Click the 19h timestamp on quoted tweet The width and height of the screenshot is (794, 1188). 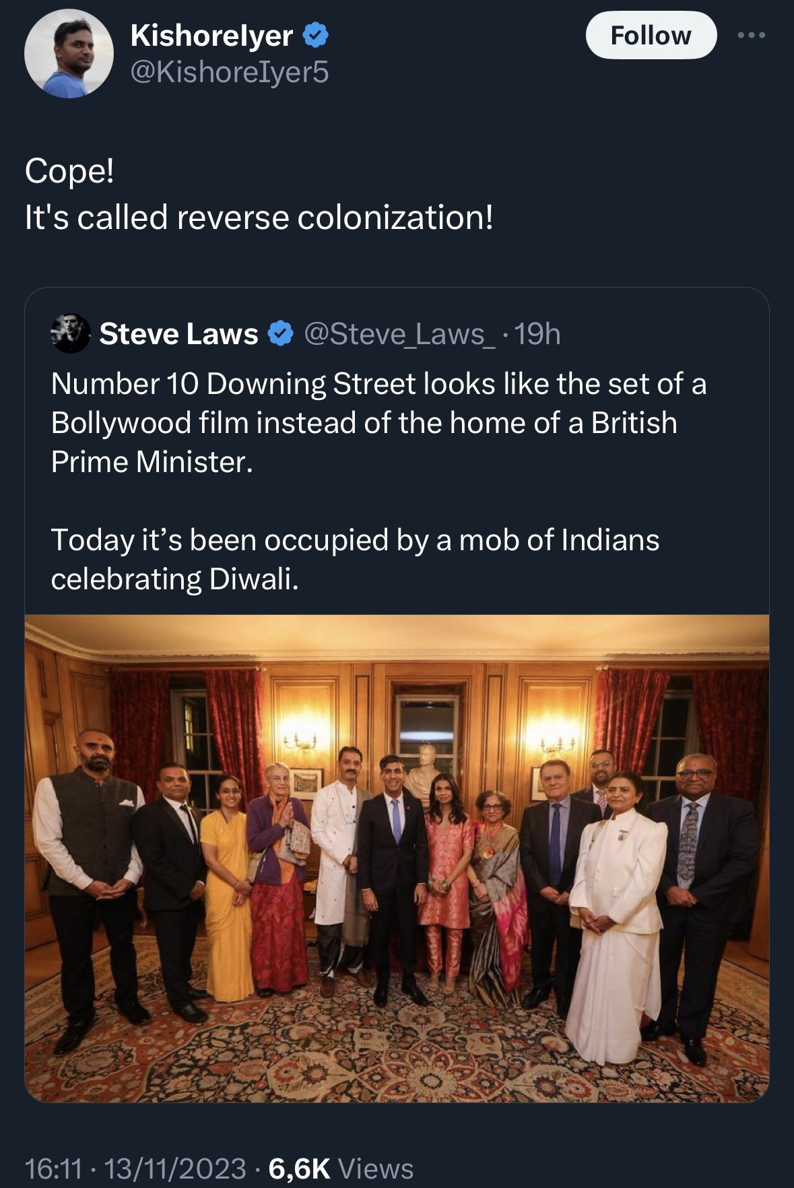(537, 333)
